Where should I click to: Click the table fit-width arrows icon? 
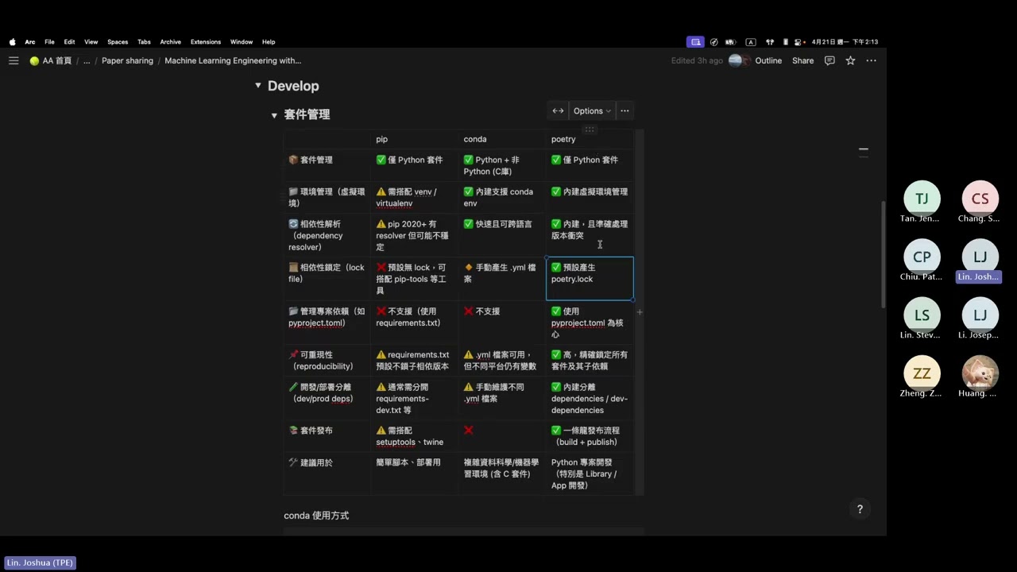pos(558,111)
